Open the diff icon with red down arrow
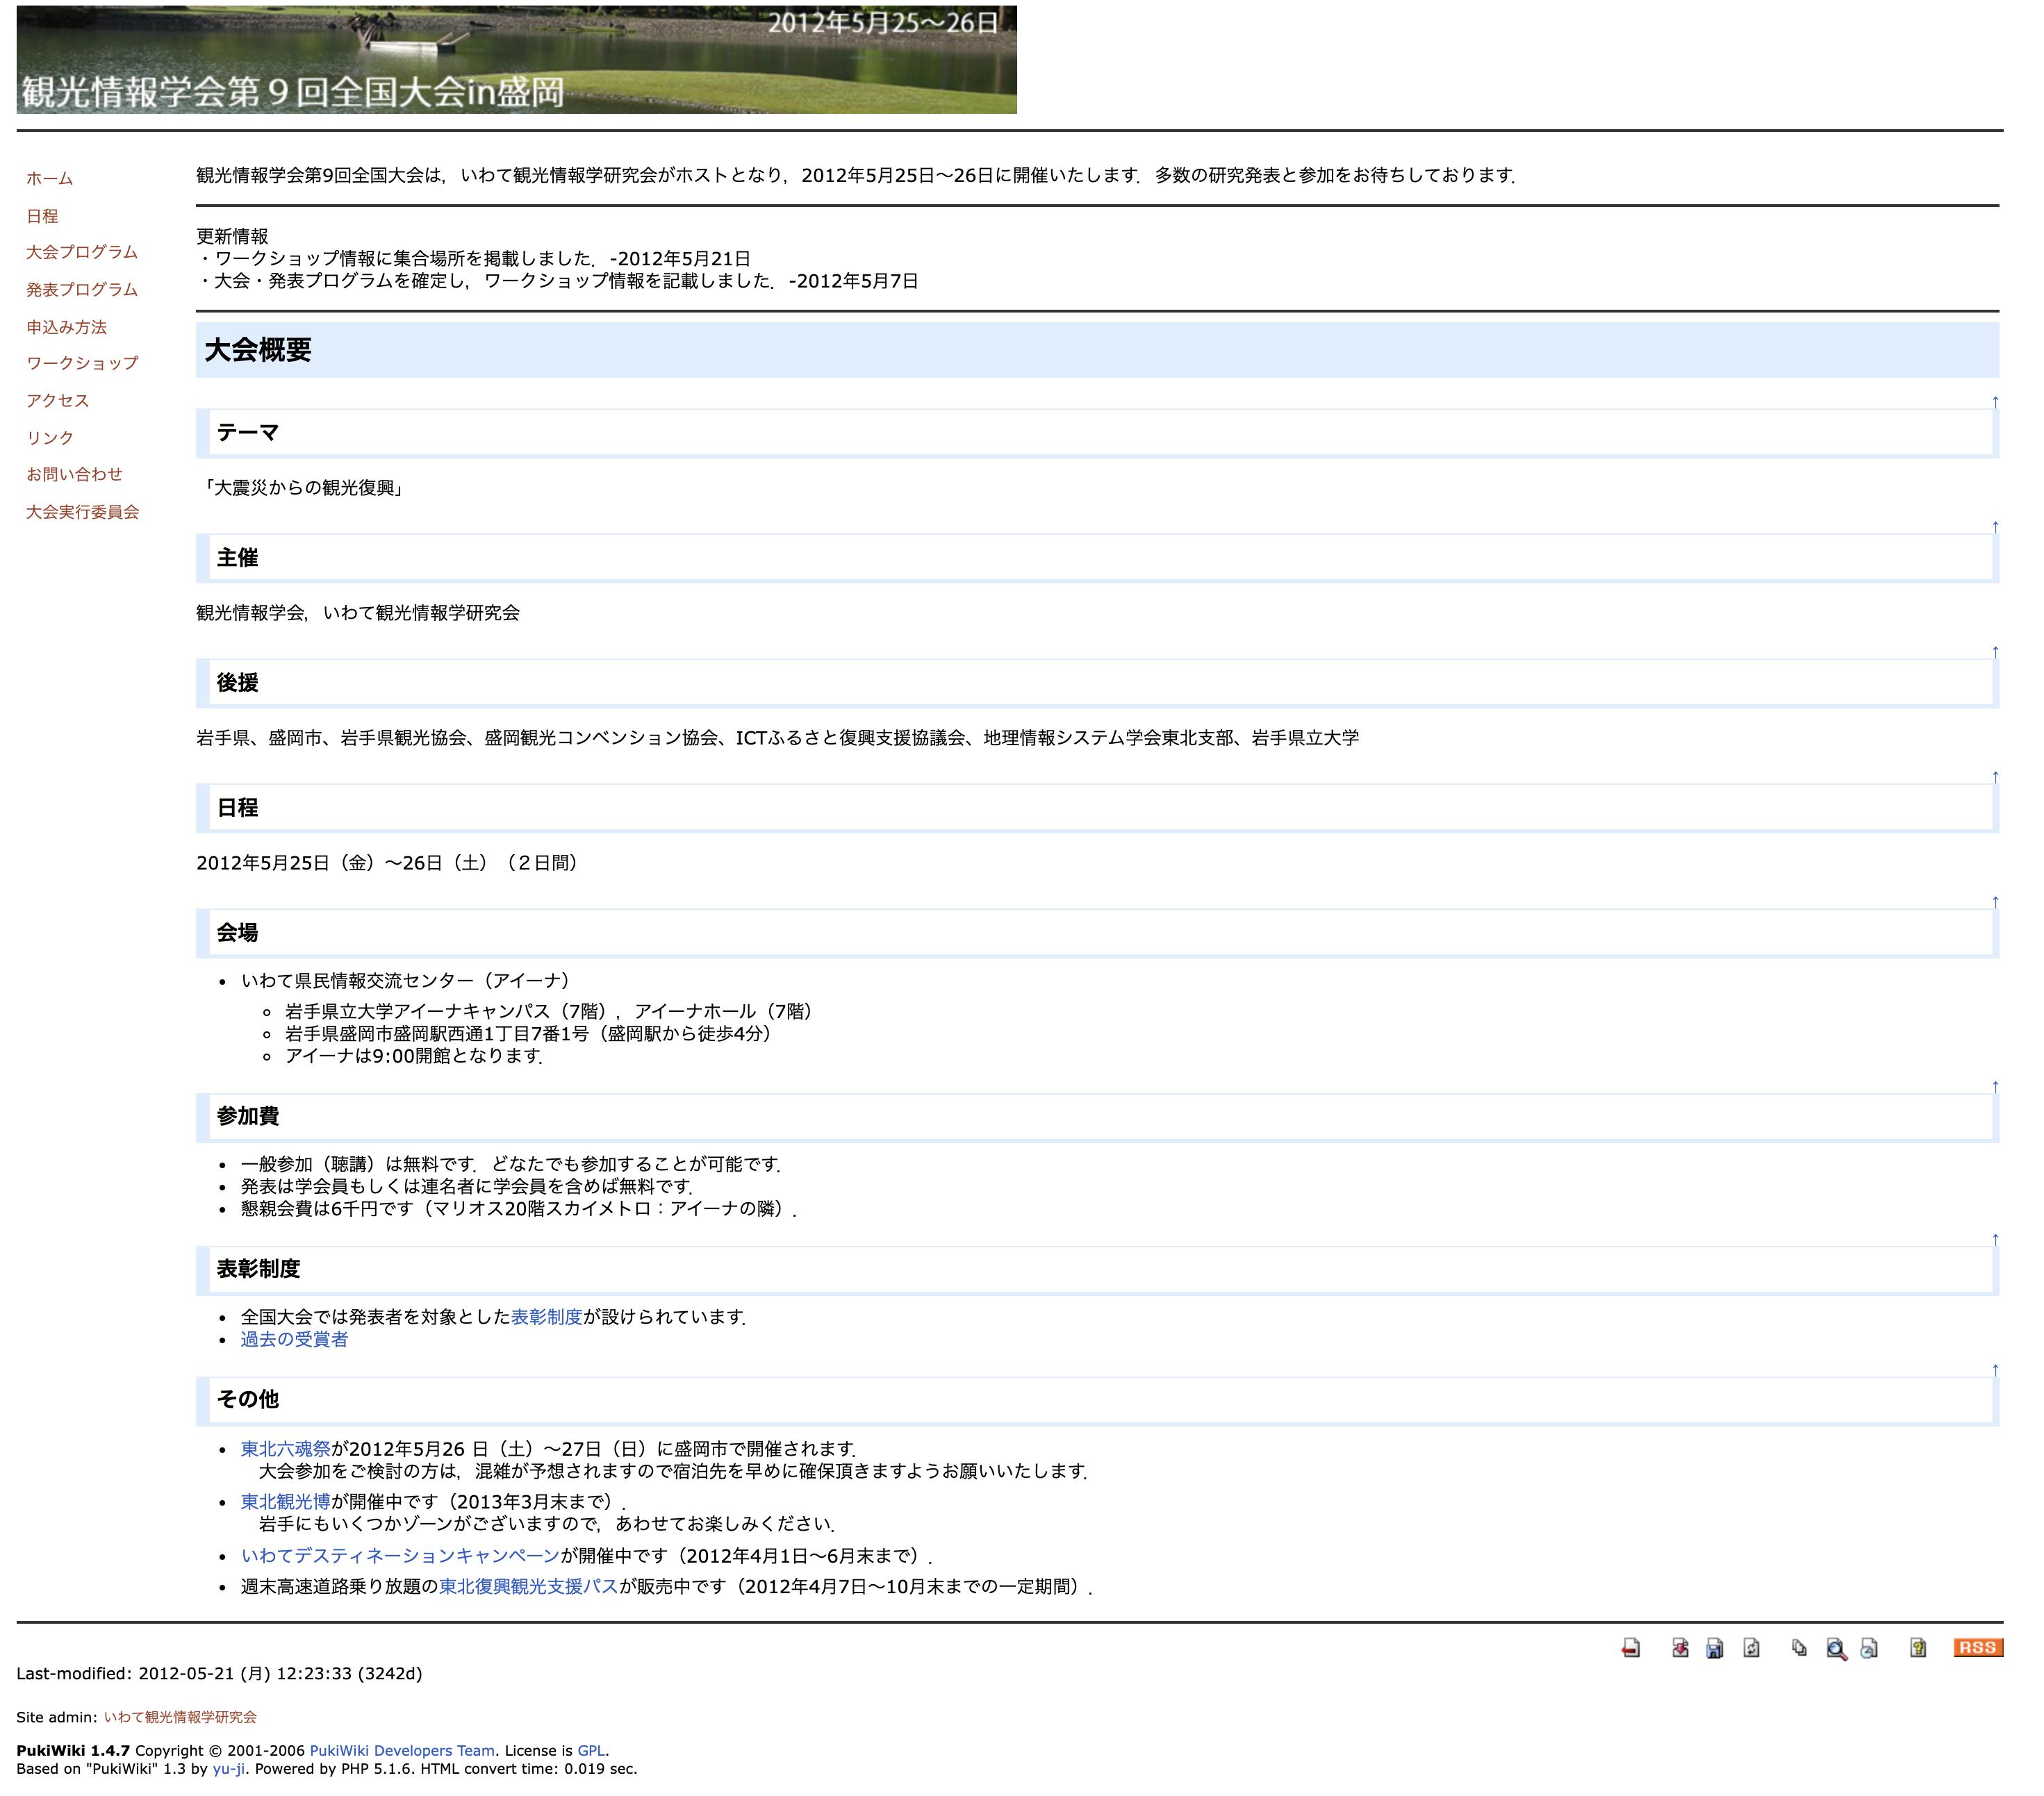 point(1680,1648)
